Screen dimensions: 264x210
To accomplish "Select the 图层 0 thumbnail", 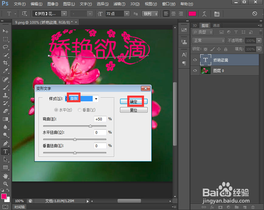I will pos(205,70).
